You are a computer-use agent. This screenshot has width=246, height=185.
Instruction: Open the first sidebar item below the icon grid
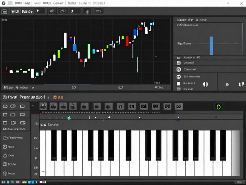13,138
